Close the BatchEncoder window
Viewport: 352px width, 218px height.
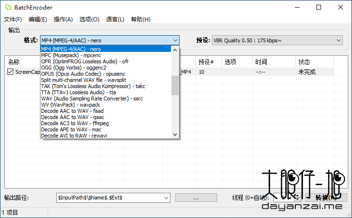coord(340,7)
